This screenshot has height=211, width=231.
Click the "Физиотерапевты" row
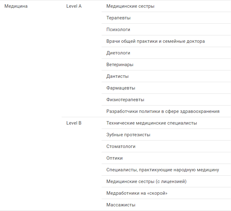coord(125,100)
